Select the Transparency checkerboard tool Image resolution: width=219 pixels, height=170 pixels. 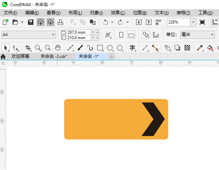(187, 48)
